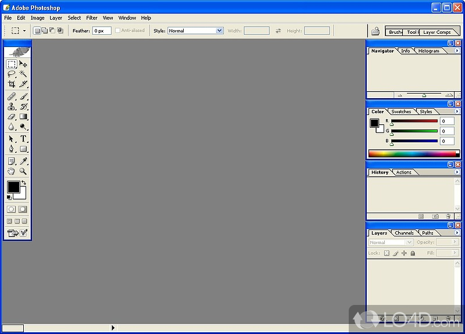Screen dimensions: 465x334
Task: Select the Eyedropper tool
Action: tap(23, 161)
